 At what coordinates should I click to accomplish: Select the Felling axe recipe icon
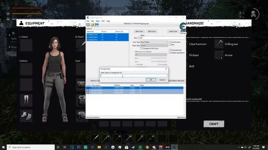pyautogui.click(x=219, y=44)
